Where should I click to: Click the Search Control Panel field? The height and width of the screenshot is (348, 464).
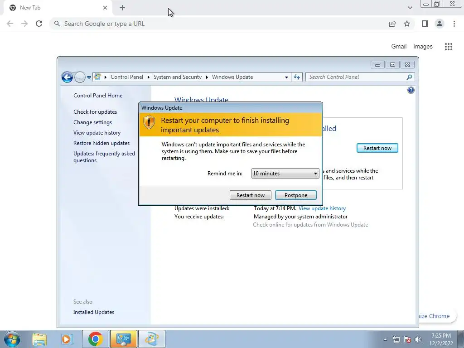(x=357, y=77)
